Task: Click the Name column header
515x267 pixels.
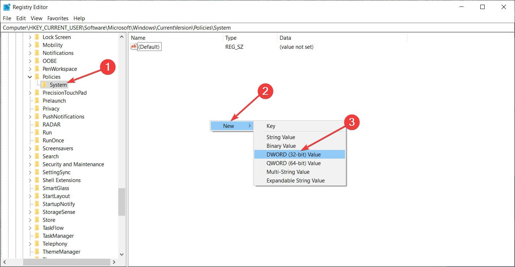Action: tap(176, 38)
